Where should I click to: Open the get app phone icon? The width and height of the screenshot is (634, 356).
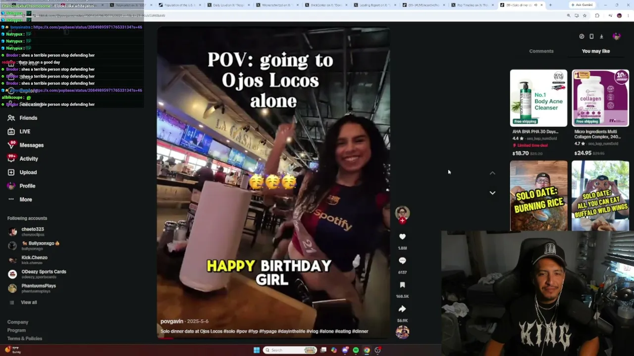click(x=591, y=36)
